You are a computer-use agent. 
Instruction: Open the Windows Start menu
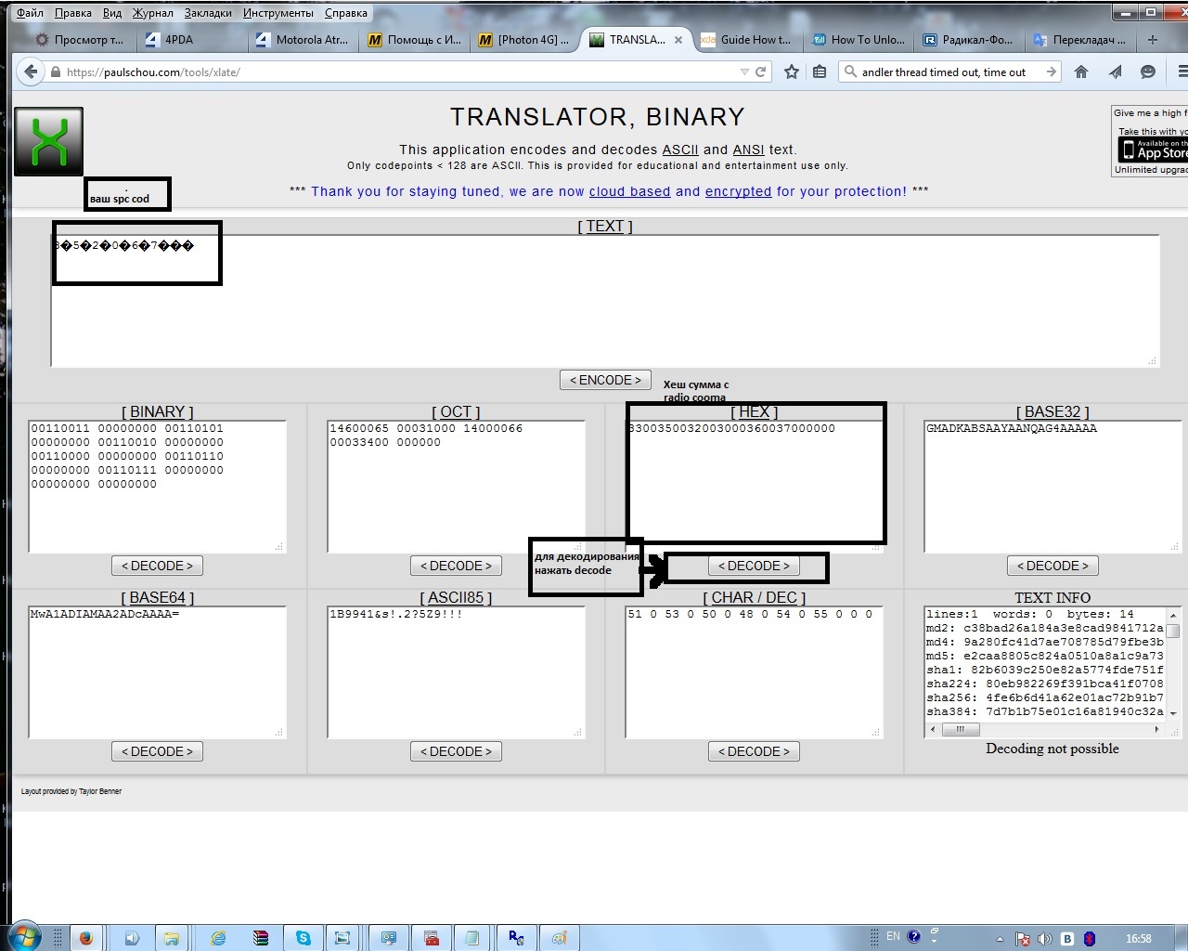[24, 937]
